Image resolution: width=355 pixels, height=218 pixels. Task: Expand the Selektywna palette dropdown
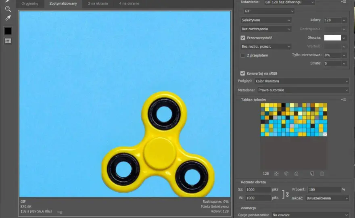point(266,20)
